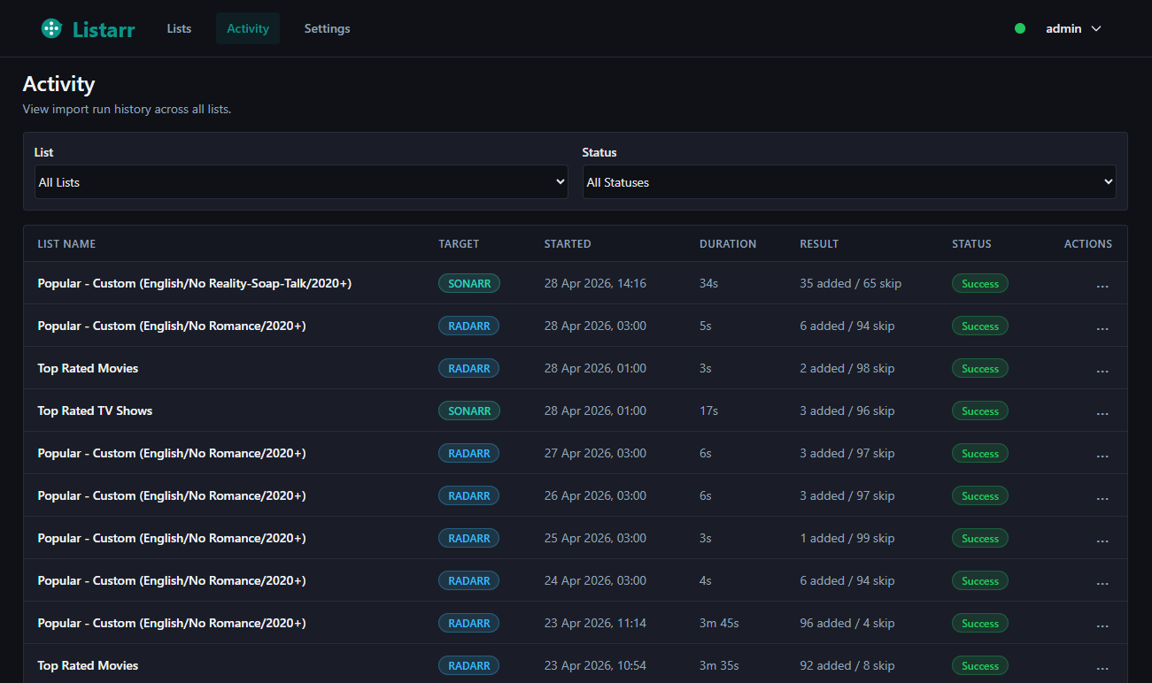Open actions menu for 23 Apr 10:54 run
This screenshot has height=683, width=1152.
[1102, 667]
